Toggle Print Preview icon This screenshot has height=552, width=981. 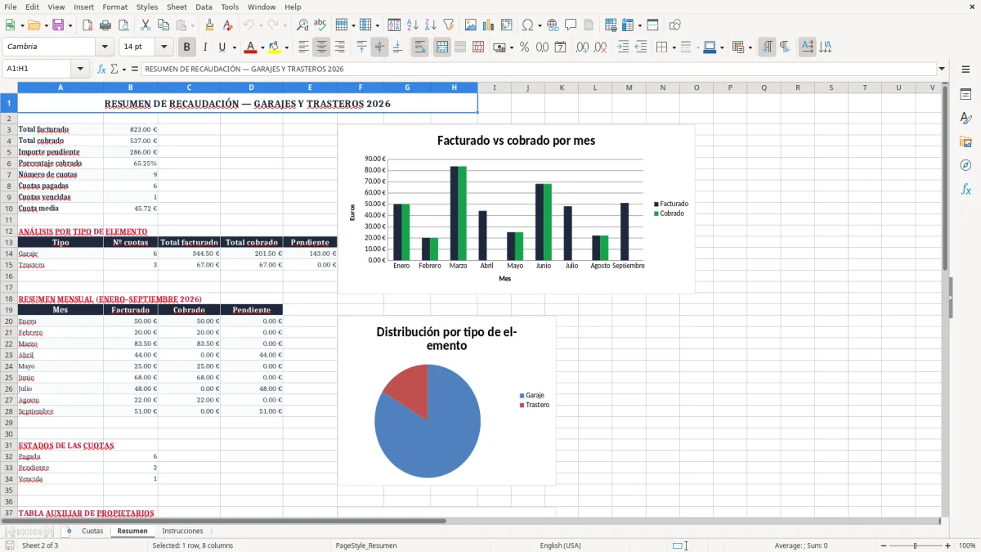point(123,25)
